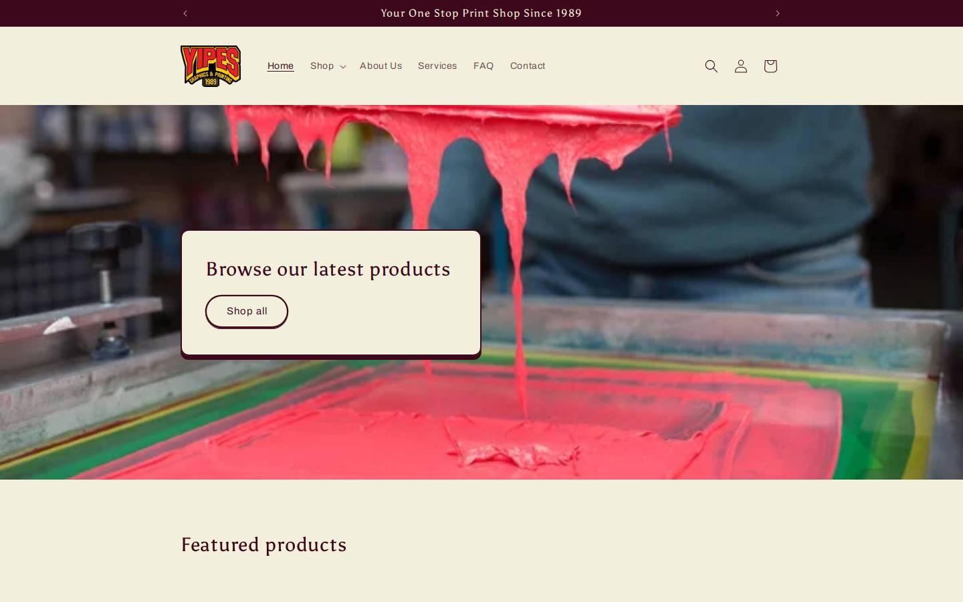Click the 'Featured products' heading
Viewport: 963px width, 602px height.
263,544
